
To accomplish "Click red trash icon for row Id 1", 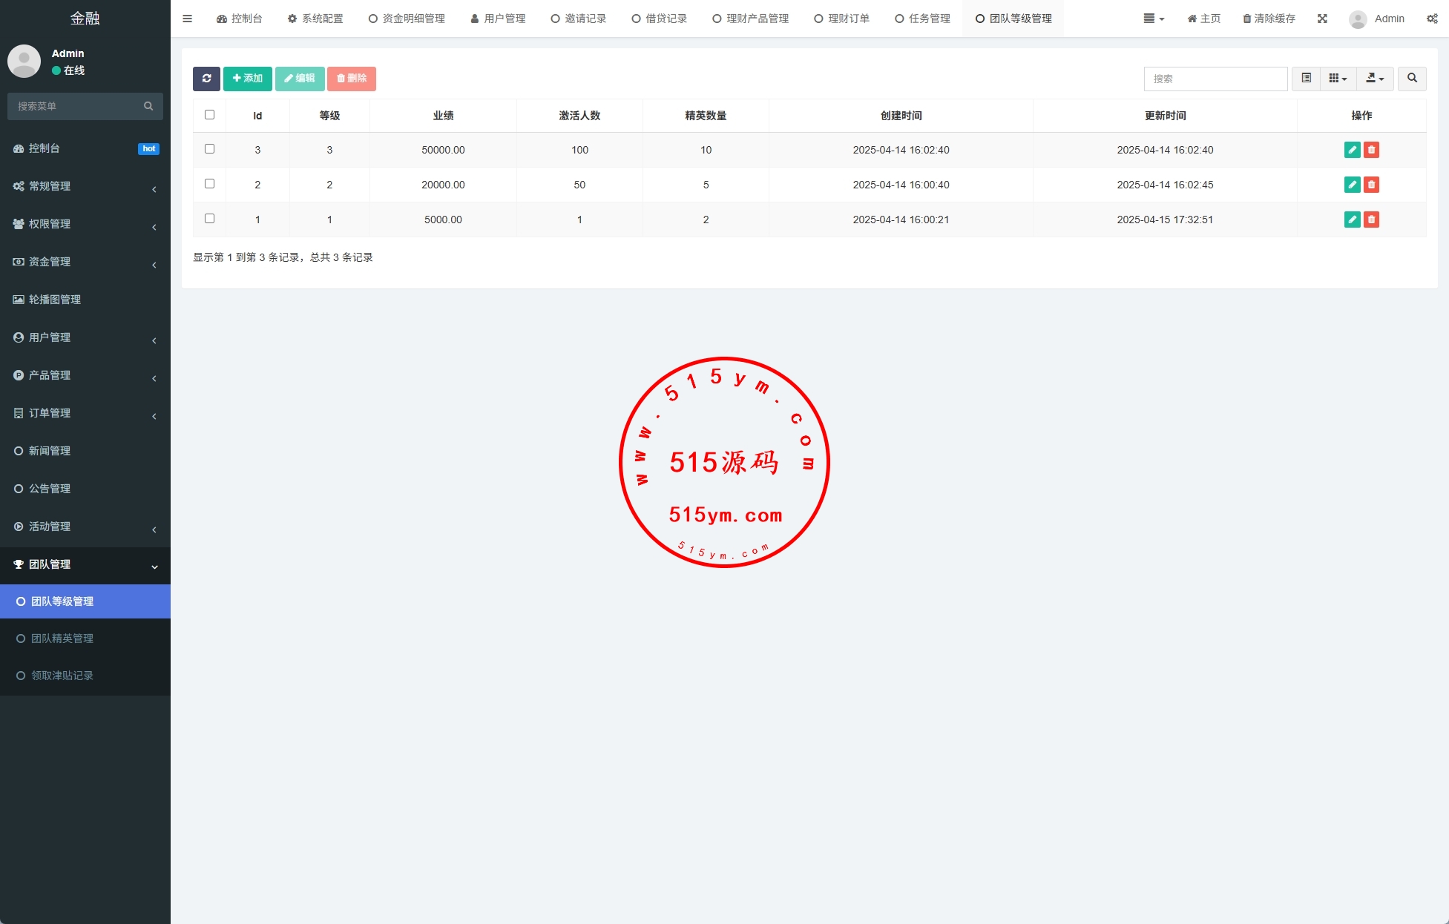I will tap(1371, 220).
